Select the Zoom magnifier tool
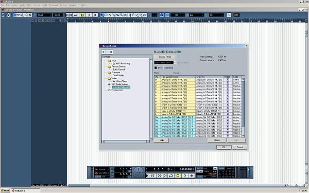309x193 pixels. tap(122, 15)
